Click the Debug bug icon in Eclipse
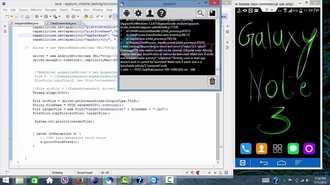This screenshot has height=185, width=330. coord(37,16)
